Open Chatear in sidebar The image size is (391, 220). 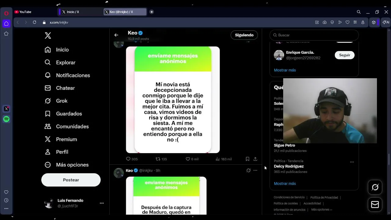pyautogui.click(x=60, y=88)
